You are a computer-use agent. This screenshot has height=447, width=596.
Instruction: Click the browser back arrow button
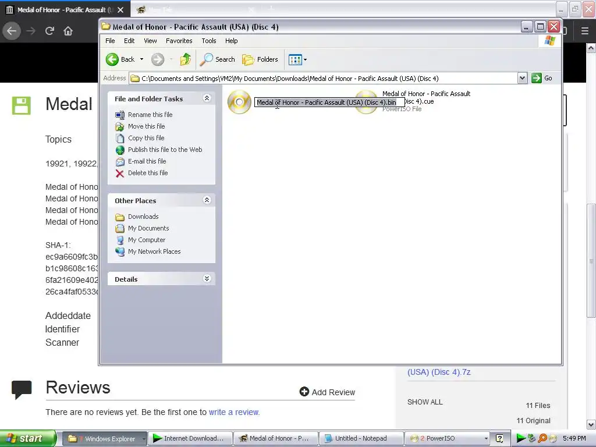12,31
